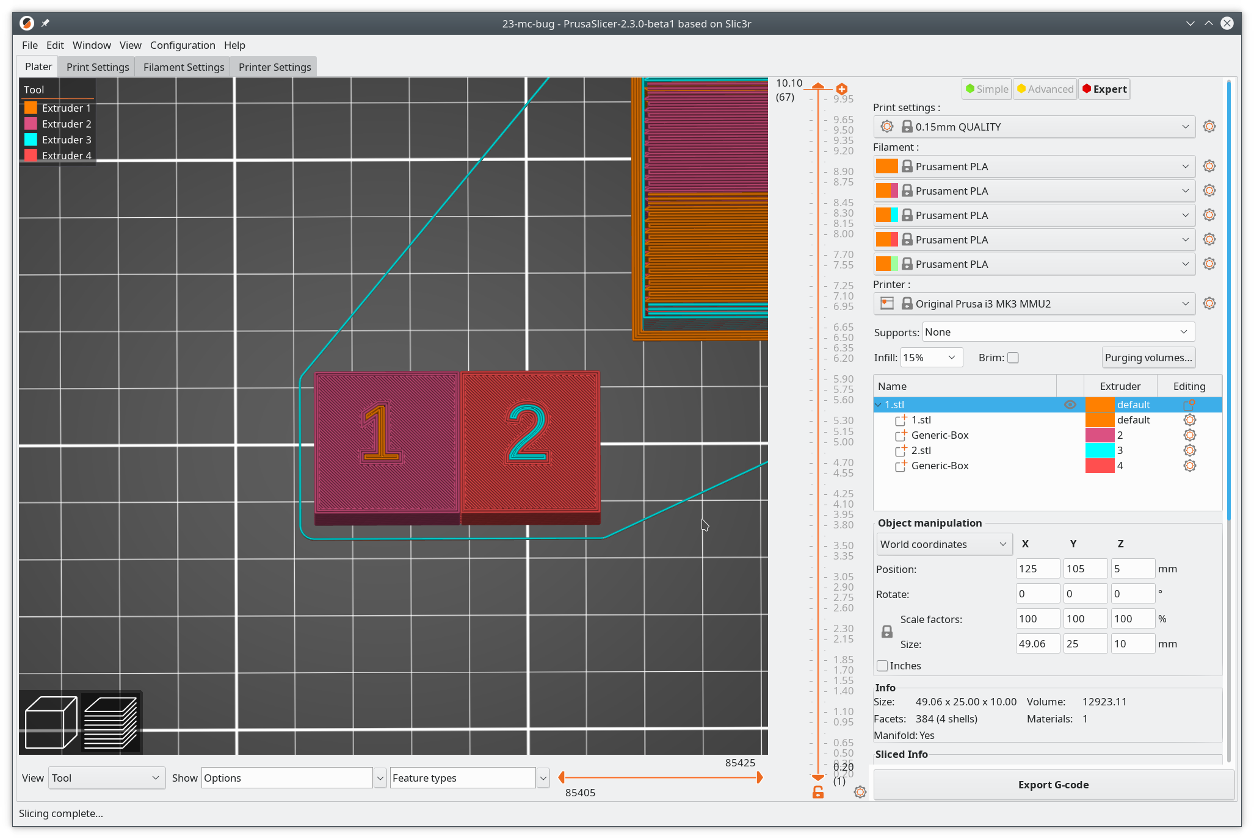Open the Original Prusa i3 MK3 MMU2 dropdown

coord(1034,304)
